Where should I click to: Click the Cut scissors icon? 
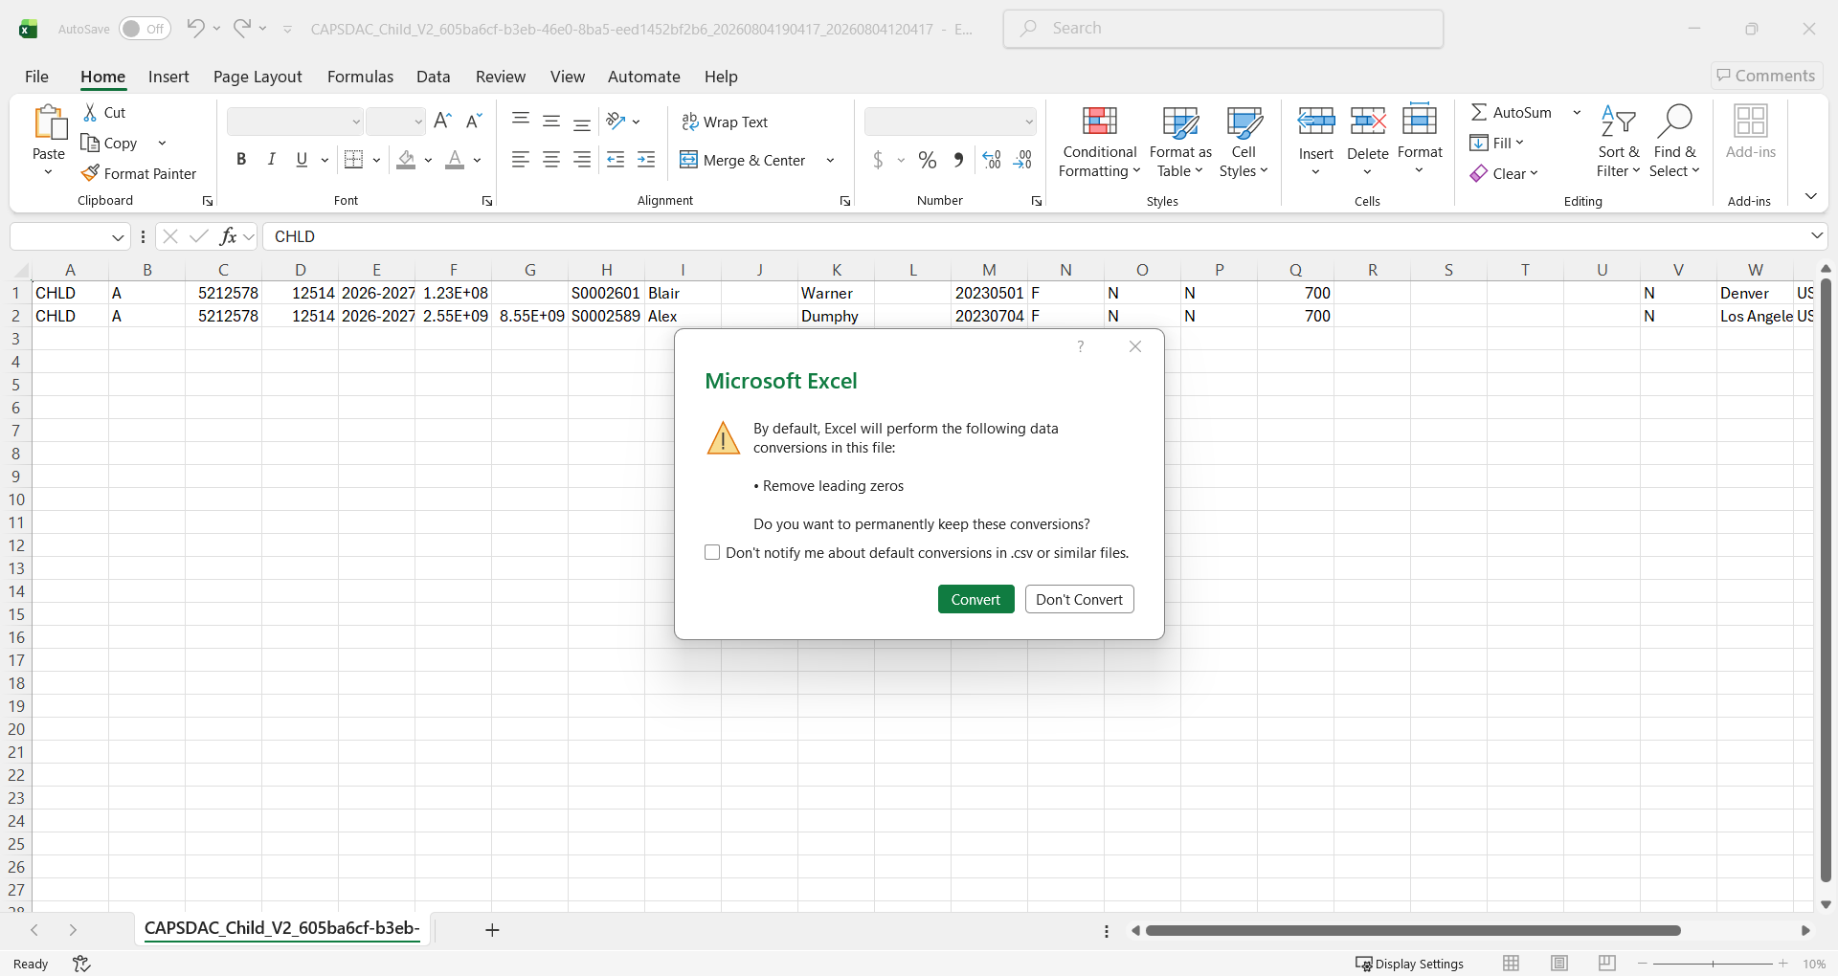coord(91,112)
